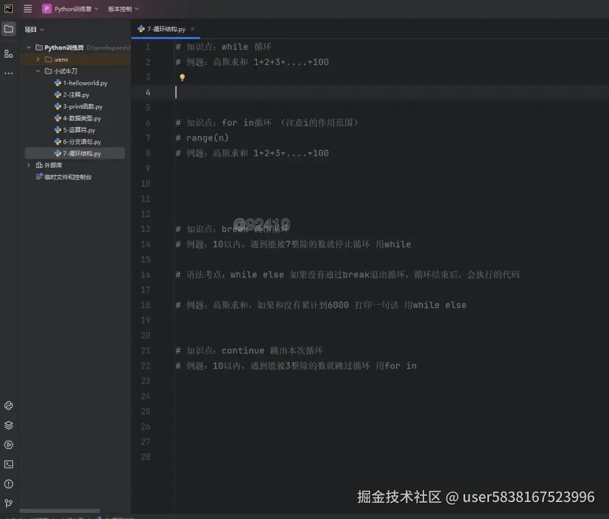The height and width of the screenshot is (519, 609).
Task: Open the Structure tool window
Action: point(8,54)
